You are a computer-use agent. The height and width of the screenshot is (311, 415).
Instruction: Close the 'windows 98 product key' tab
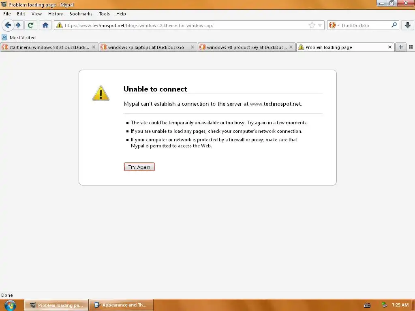pyautogui.click(x=291, y=47)
